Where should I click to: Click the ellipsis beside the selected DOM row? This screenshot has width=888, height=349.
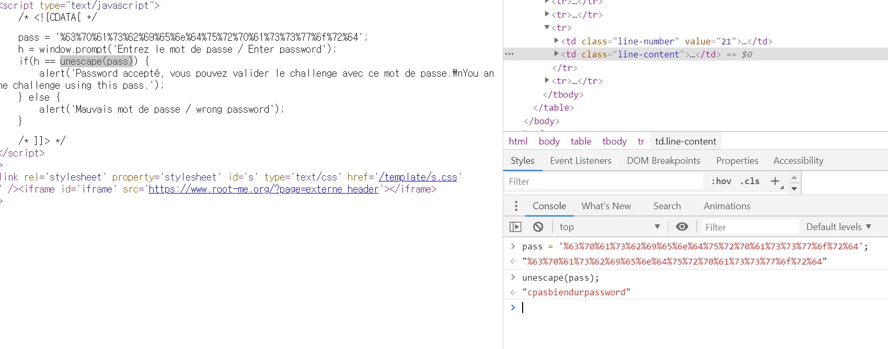point(510,54)
